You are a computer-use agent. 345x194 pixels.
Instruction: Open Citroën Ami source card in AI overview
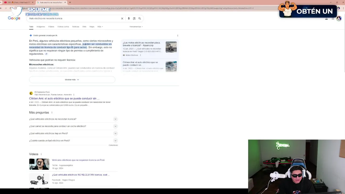(x=150, y=66)
